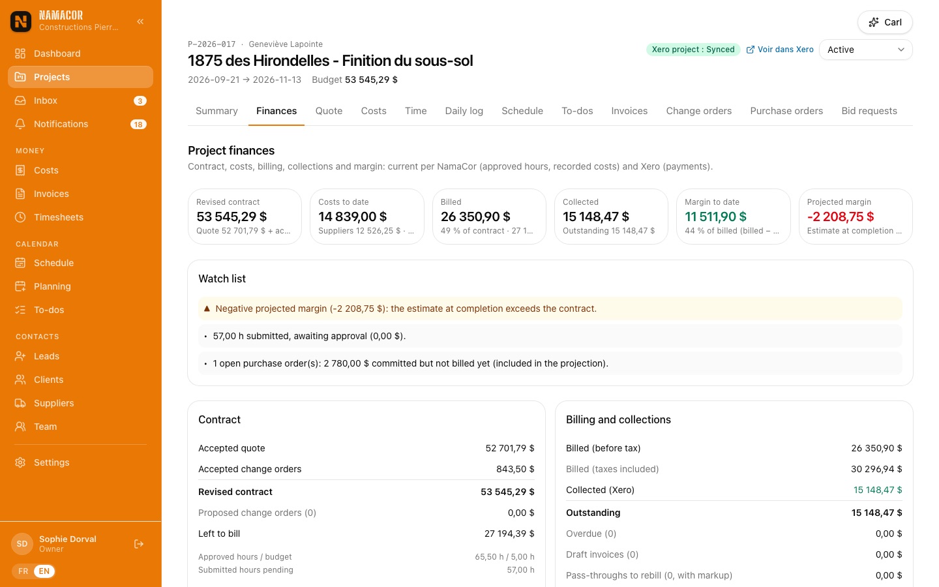The height and width of the screenshot is (587, 939).
Task: Open the Active status dropdown
Action: tap(865, 50)
